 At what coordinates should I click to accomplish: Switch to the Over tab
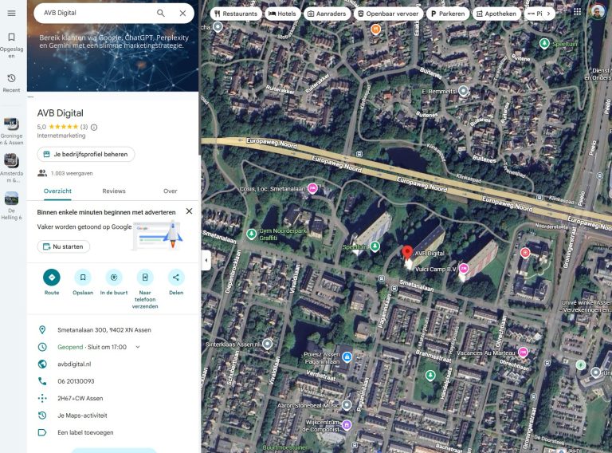[171, 191]
